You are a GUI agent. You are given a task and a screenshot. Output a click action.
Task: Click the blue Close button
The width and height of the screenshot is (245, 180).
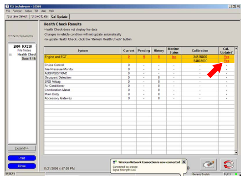pos(22,166)
